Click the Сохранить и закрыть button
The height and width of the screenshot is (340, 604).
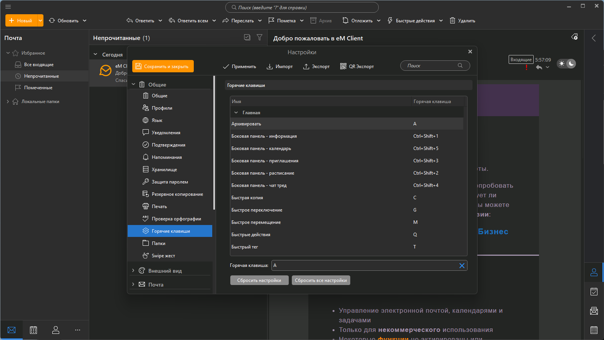tap(163, 66)
